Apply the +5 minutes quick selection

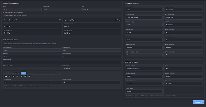point(10,76)
